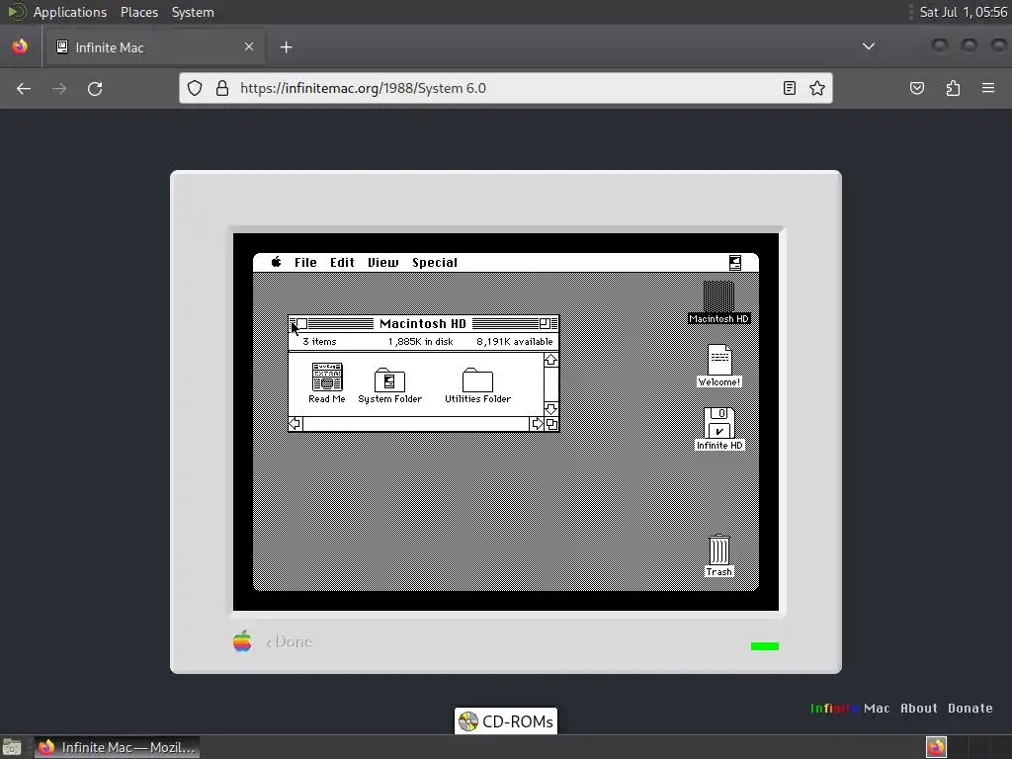1012x759 pixels.
Task: Open the Places menu in top panel
Action: [x=138, y=12]
